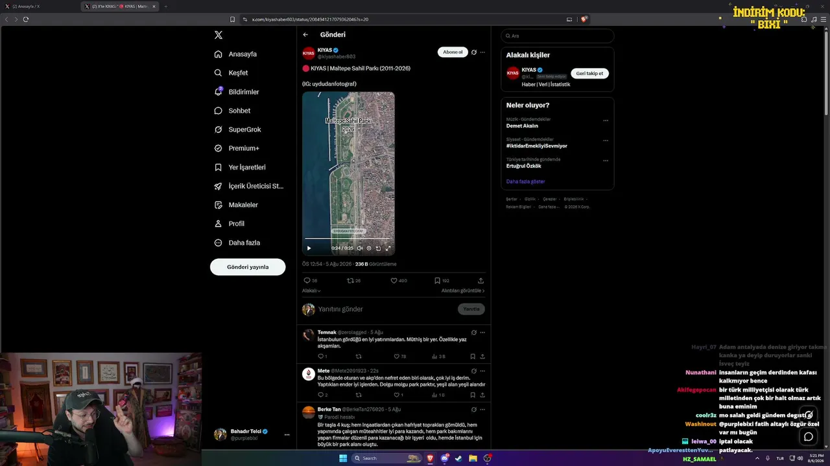Go back using the Gönderi arrow
This screenshot has height=466, width=830.
[305, 35]
